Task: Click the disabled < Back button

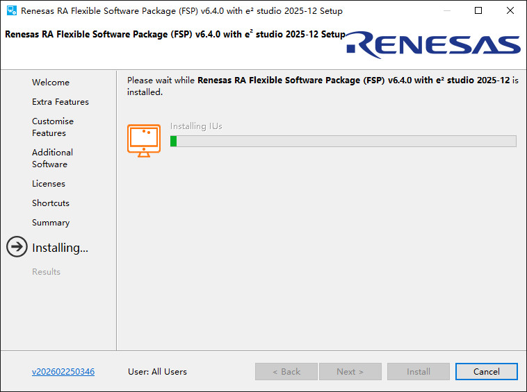Action: [x=286, y=372]
